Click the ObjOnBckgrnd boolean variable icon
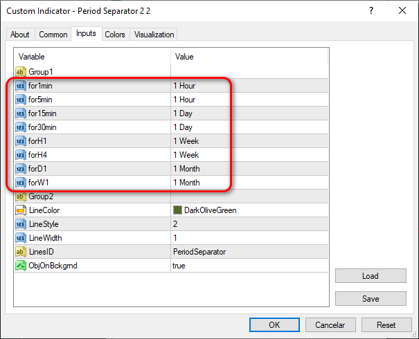 click(20, 265)
